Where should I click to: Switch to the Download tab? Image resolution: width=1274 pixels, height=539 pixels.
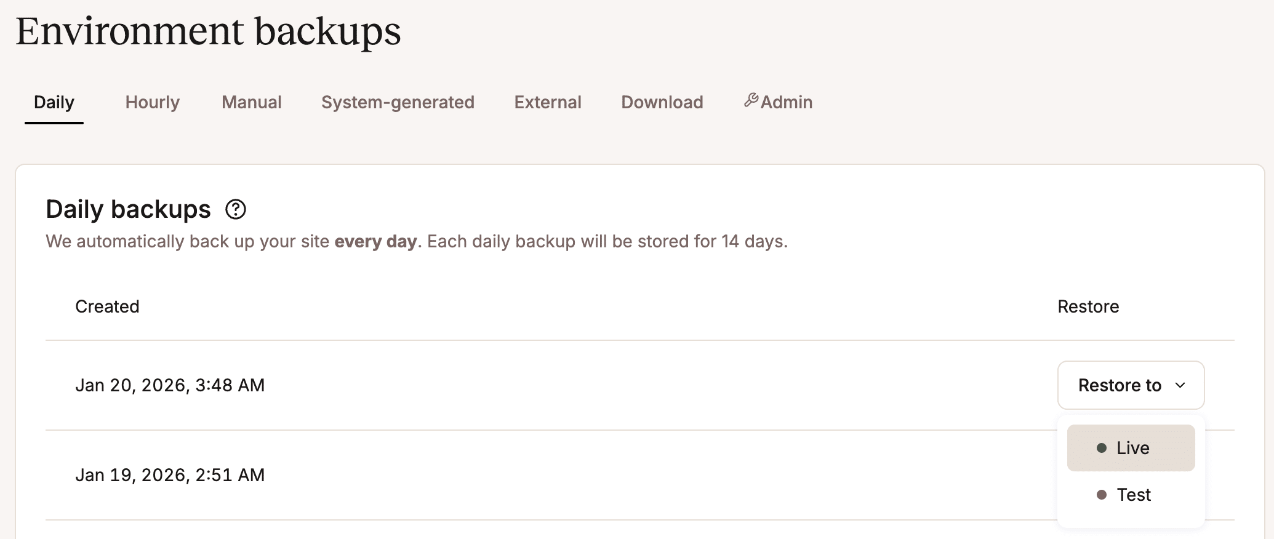(x=662, y=102)
